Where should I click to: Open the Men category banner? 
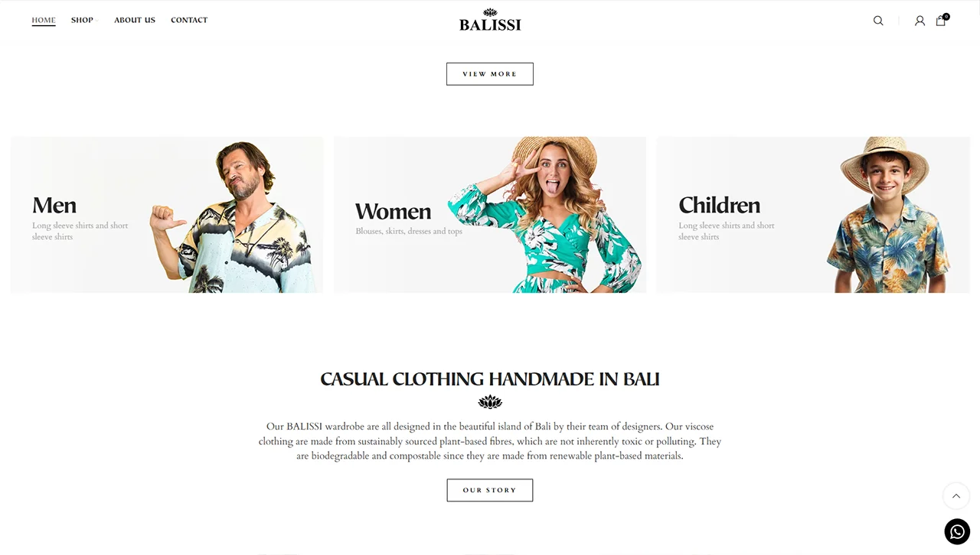coord(167,215)
